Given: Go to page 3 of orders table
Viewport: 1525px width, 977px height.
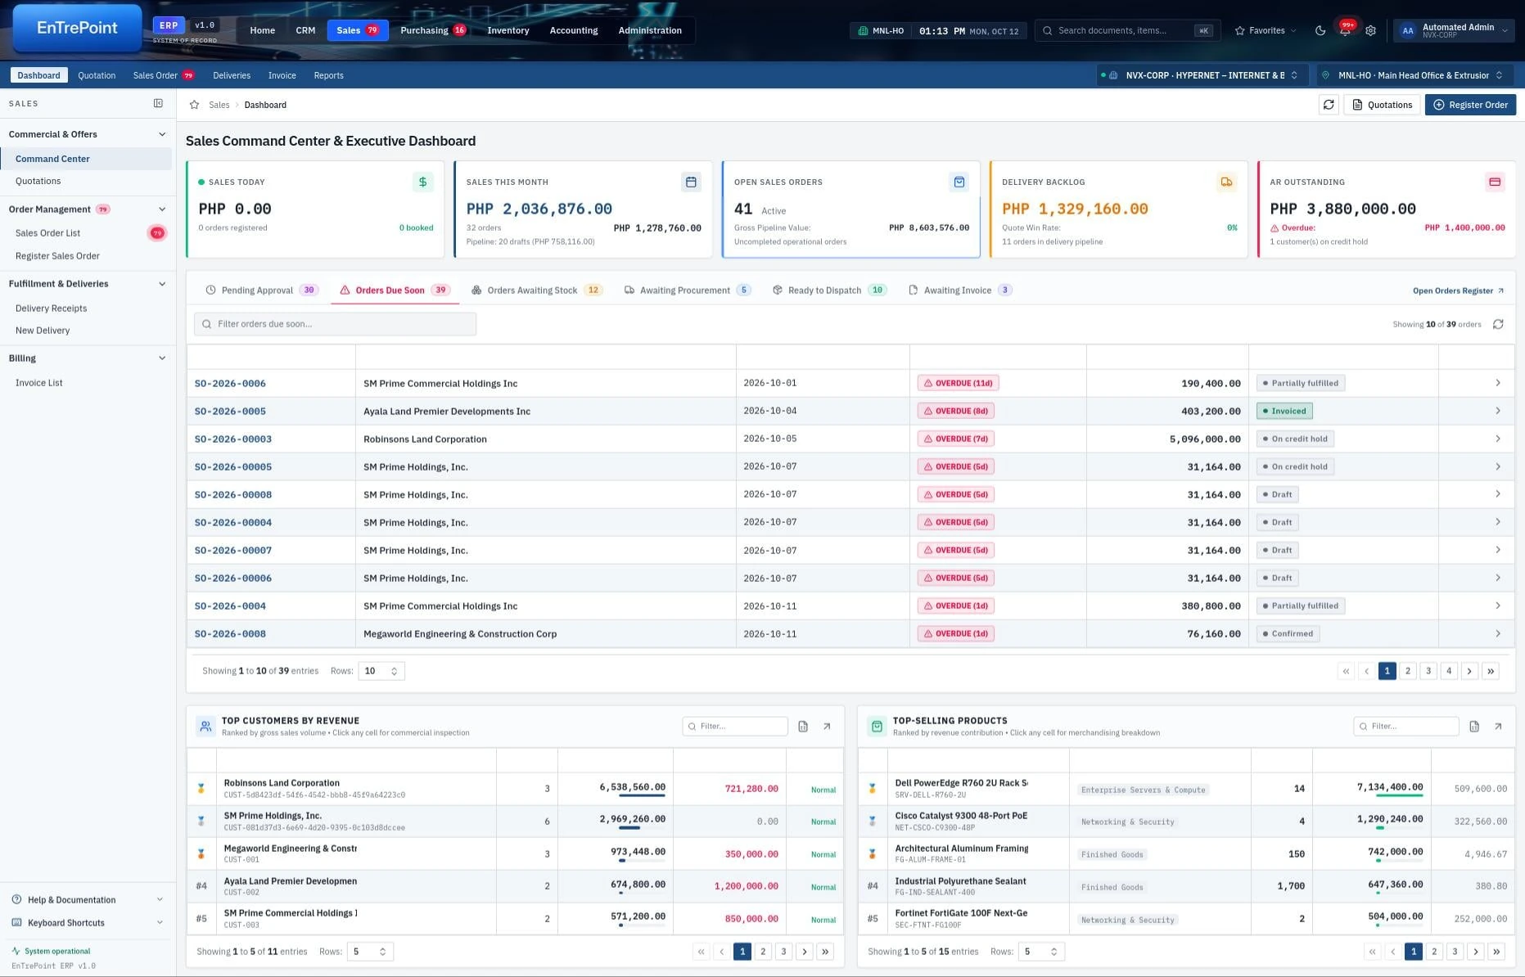Looking at the screenshot, I should tap(1428, 671).
